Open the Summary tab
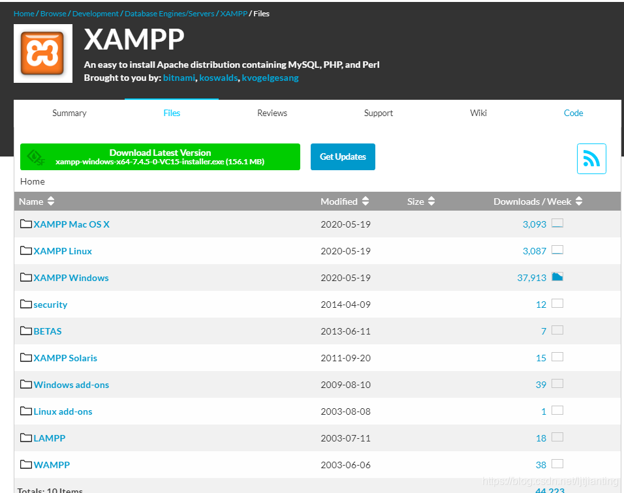624x493 pixels. pos(69,113)
